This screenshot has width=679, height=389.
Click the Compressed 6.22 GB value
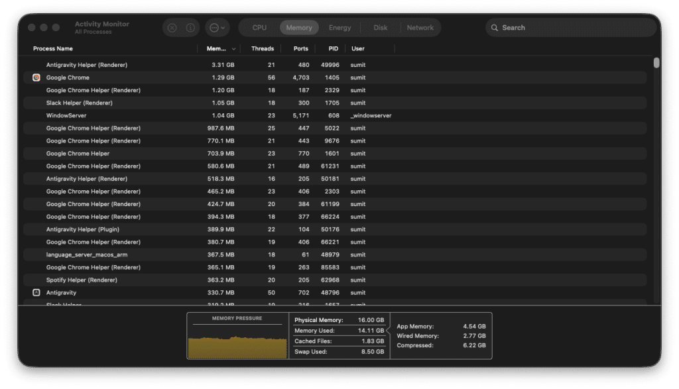tap(474, 345)
